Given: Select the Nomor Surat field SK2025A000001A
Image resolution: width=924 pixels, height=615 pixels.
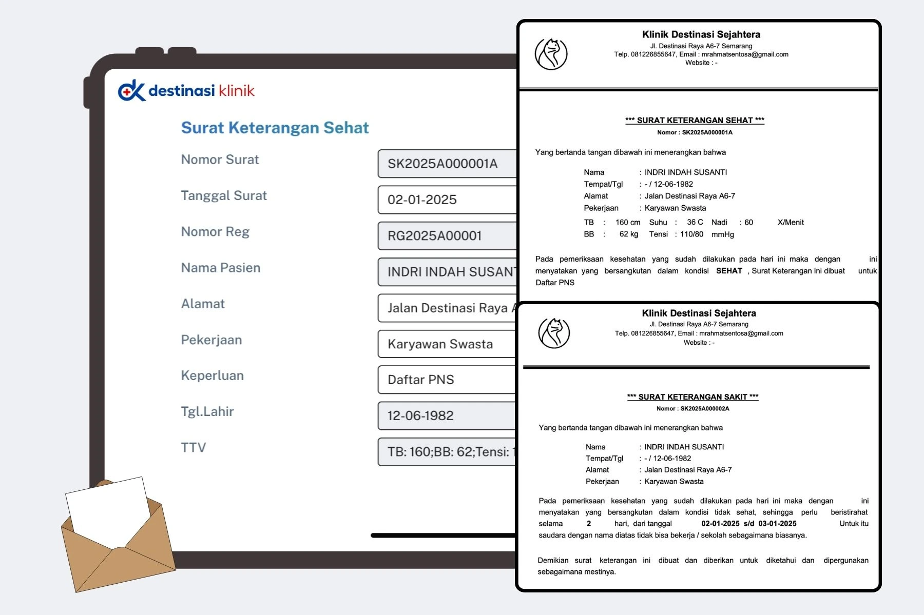Looking at the screenshot, I should [x=447, y=164].
